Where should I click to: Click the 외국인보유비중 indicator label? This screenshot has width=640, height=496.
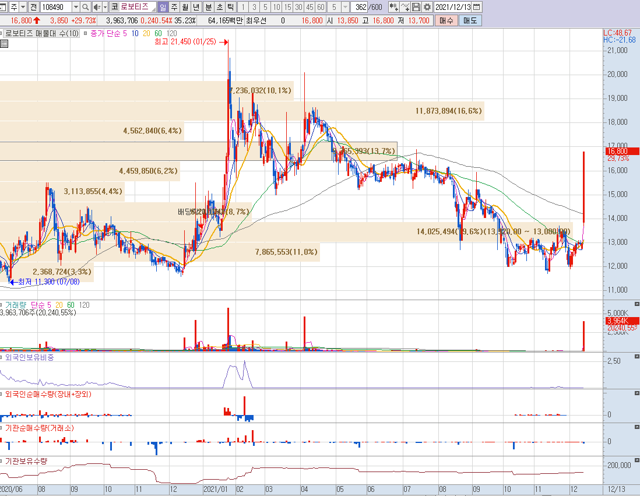tap(29, 357)
